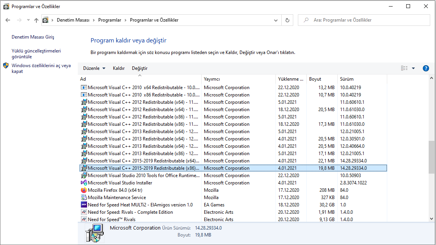Select Visual Studio 2010 Tools for Office Runtime
The width and height of the screenshot is (436, 245).
tap(233, 175)
